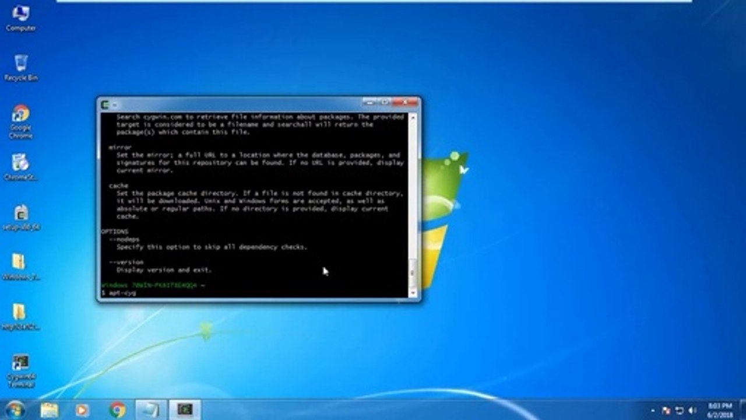
Task: Open the Windows Start menu orb
Action: (15, 409)
